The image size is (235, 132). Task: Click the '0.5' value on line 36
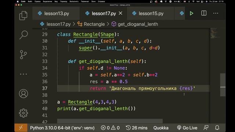point(123,81)
